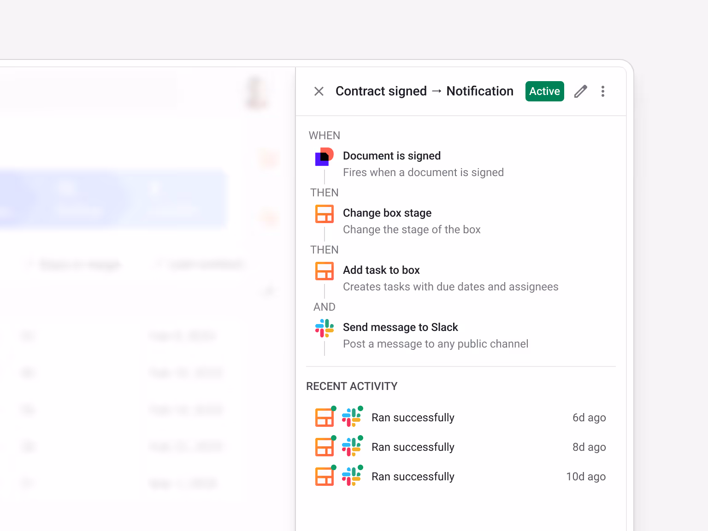Close the automation details panel
Screen dimensions: 708x531
pos(319,91)
